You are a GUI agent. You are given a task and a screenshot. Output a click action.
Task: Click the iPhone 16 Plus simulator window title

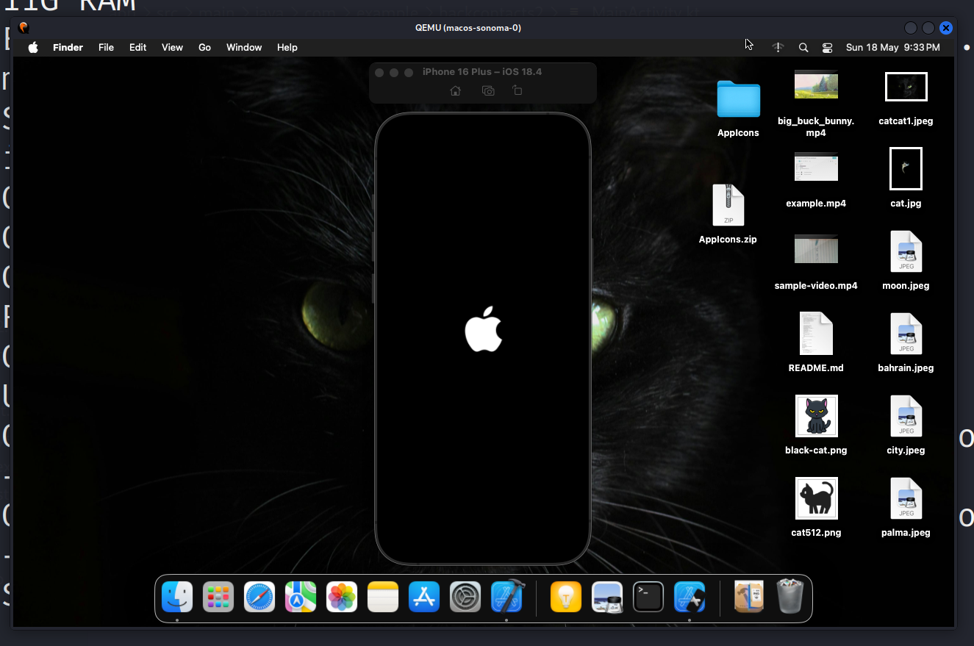coord(482,71)
